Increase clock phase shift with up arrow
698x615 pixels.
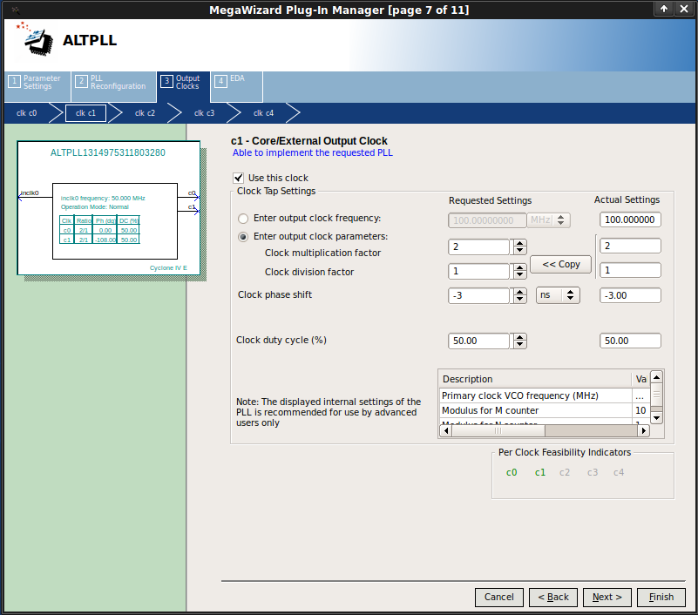pos(519,292)
